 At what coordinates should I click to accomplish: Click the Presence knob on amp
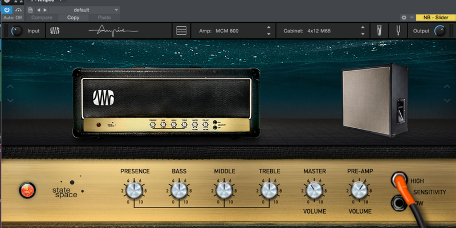(135, 190)
